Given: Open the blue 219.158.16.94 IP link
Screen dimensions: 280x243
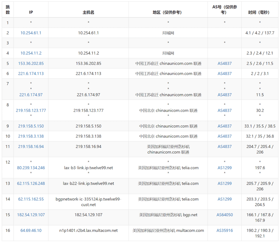Looking at the screenshot, I should coord(31,146).
